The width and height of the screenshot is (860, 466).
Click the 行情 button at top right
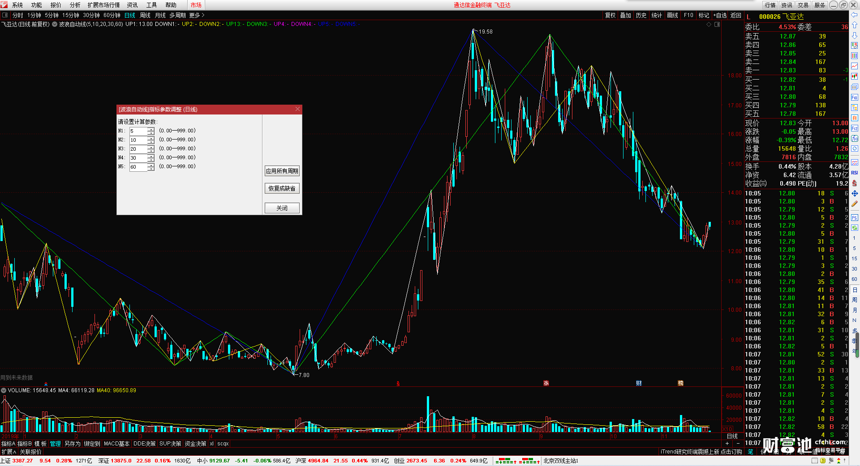(x=770, y=5)
